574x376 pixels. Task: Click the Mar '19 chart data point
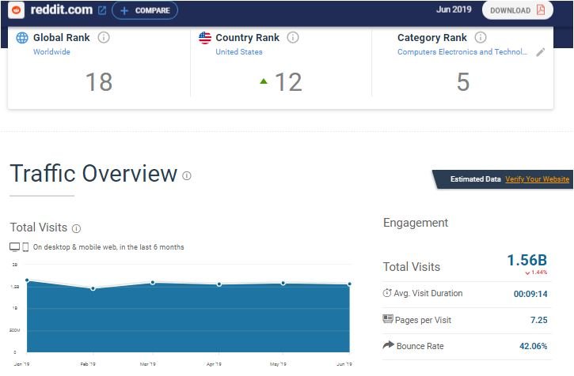click(153, 283)
